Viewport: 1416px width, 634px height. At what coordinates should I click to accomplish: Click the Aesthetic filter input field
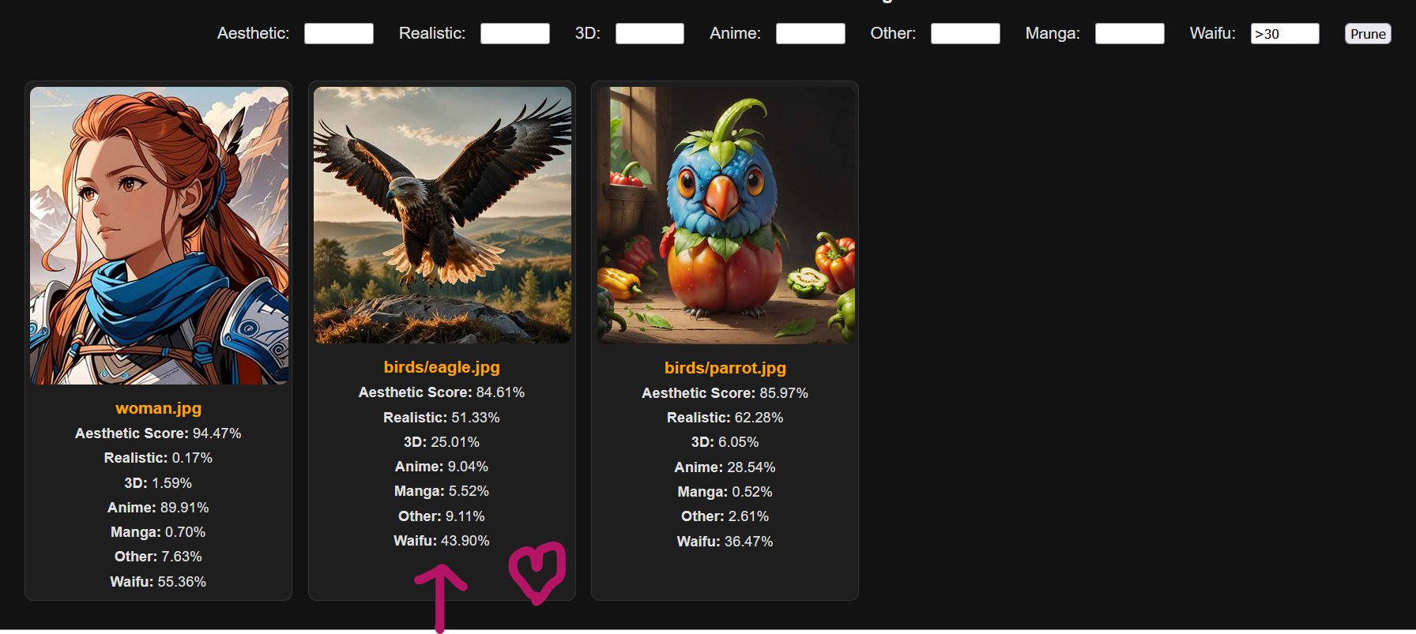coord(339,33)
